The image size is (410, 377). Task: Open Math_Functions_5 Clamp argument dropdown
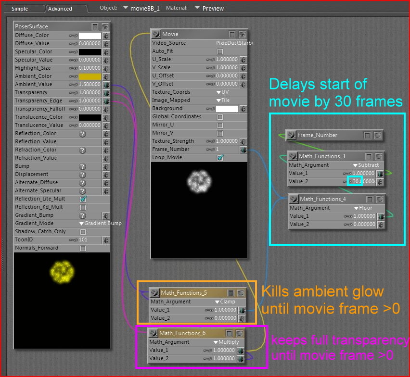tap(225, 302)
